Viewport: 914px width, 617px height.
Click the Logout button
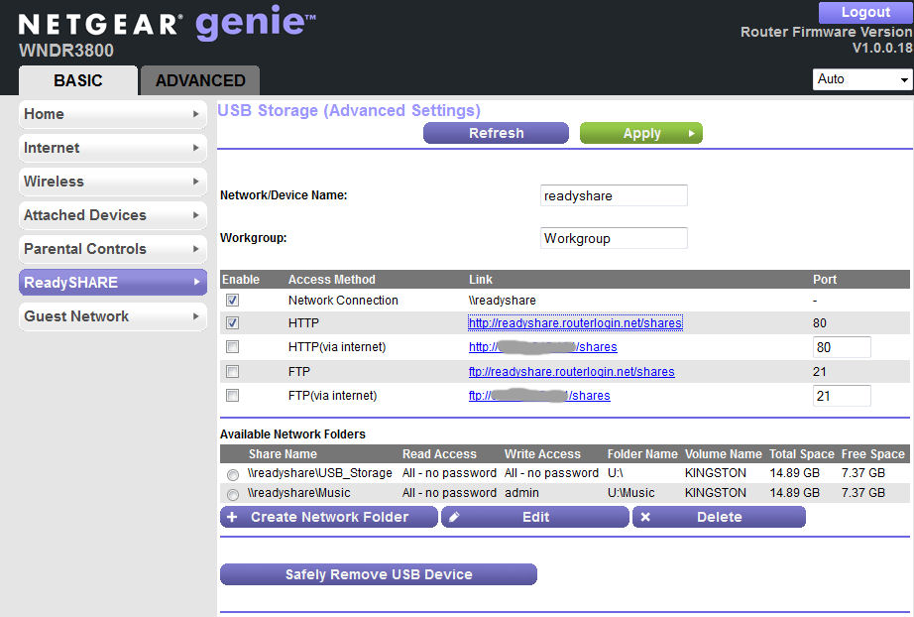pos(865,12)
